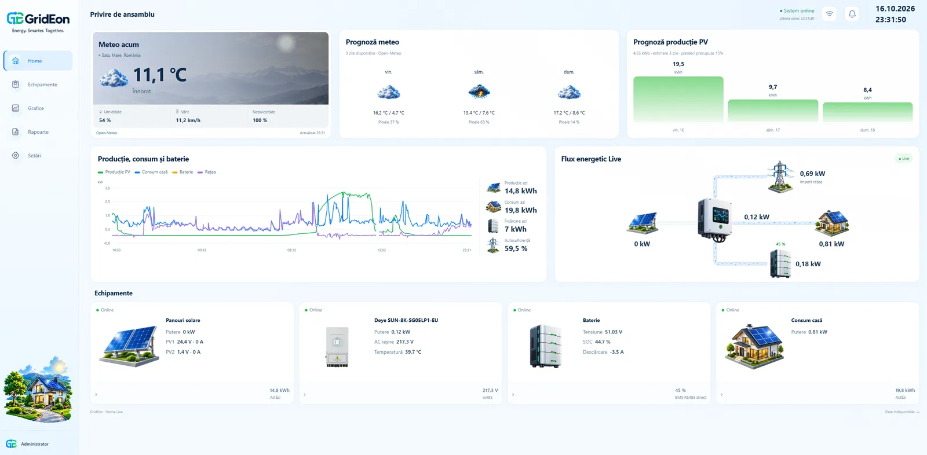
Task: Click the Live badge in Flux energetic
Action: [904, 159]
